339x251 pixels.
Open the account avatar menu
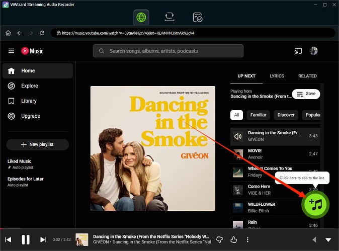(x=313, y=51)
